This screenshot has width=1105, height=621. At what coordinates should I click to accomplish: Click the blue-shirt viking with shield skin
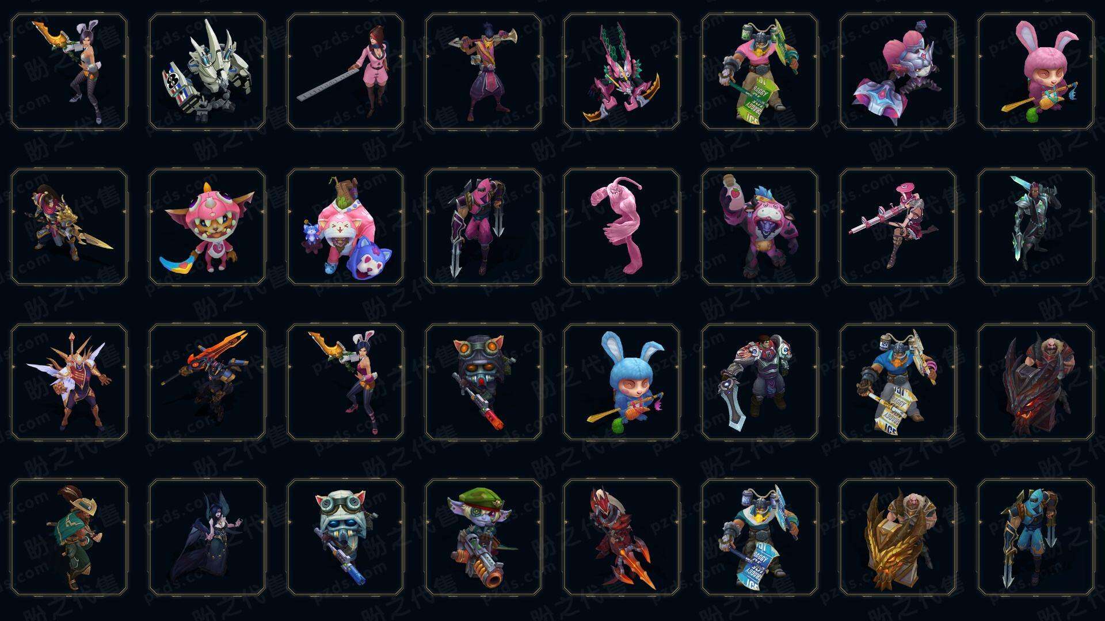pos(898,382)
